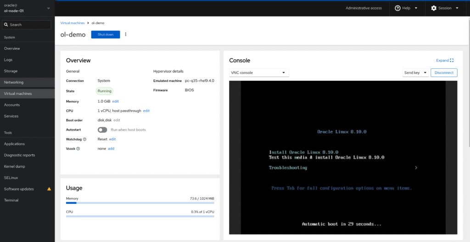Expand the oracle@ol-node-01 host switcher
Viewport: 470px width, 242px height.
[x=48, y=8]
